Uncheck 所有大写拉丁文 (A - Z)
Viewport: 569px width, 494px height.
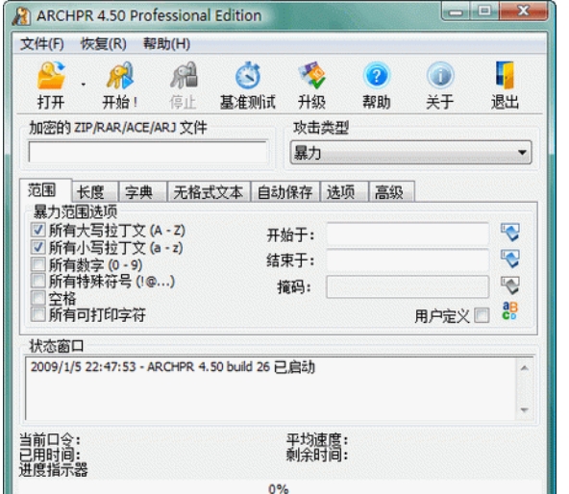click(38, 231)
